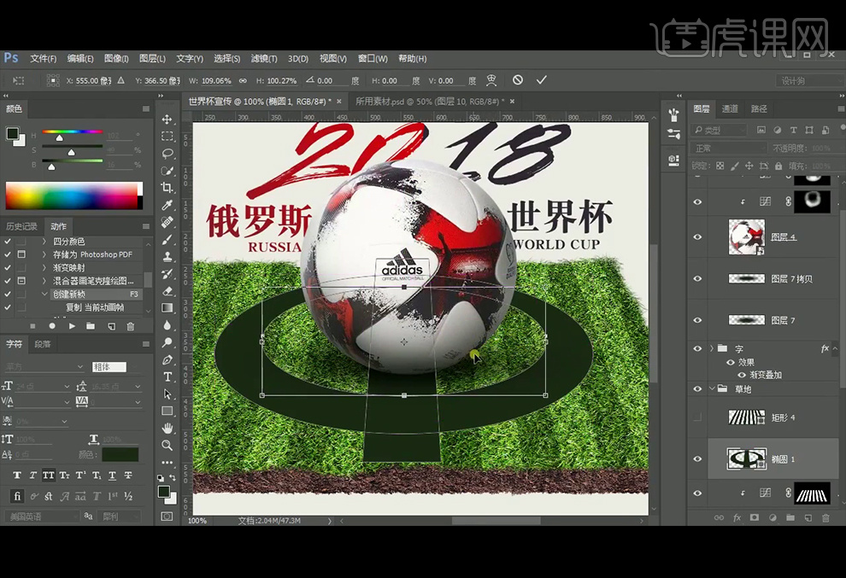Hide the 图层 7 layer
This screenshot has height=578, width=846.
[697, 320]
